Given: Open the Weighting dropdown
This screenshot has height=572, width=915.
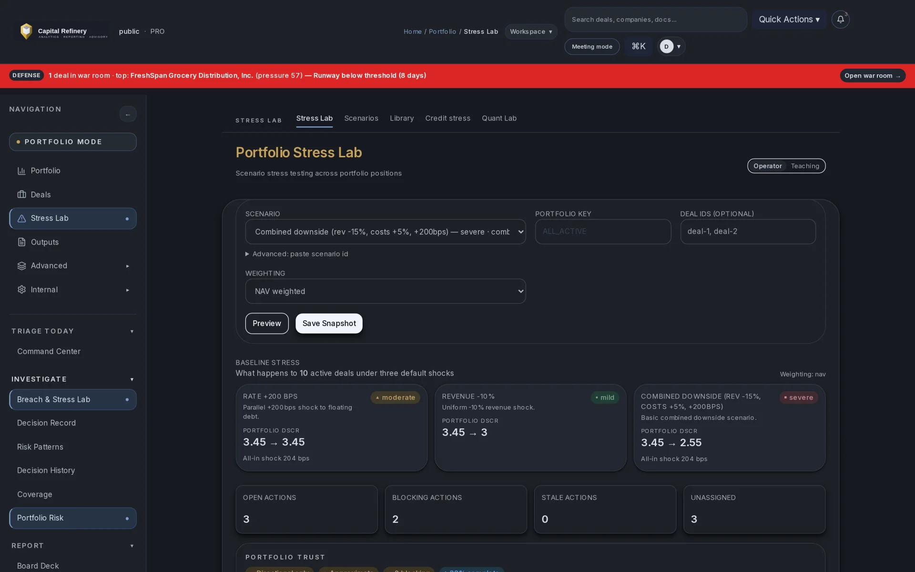Looking at the screenshot, I should (x=386, y=291).
